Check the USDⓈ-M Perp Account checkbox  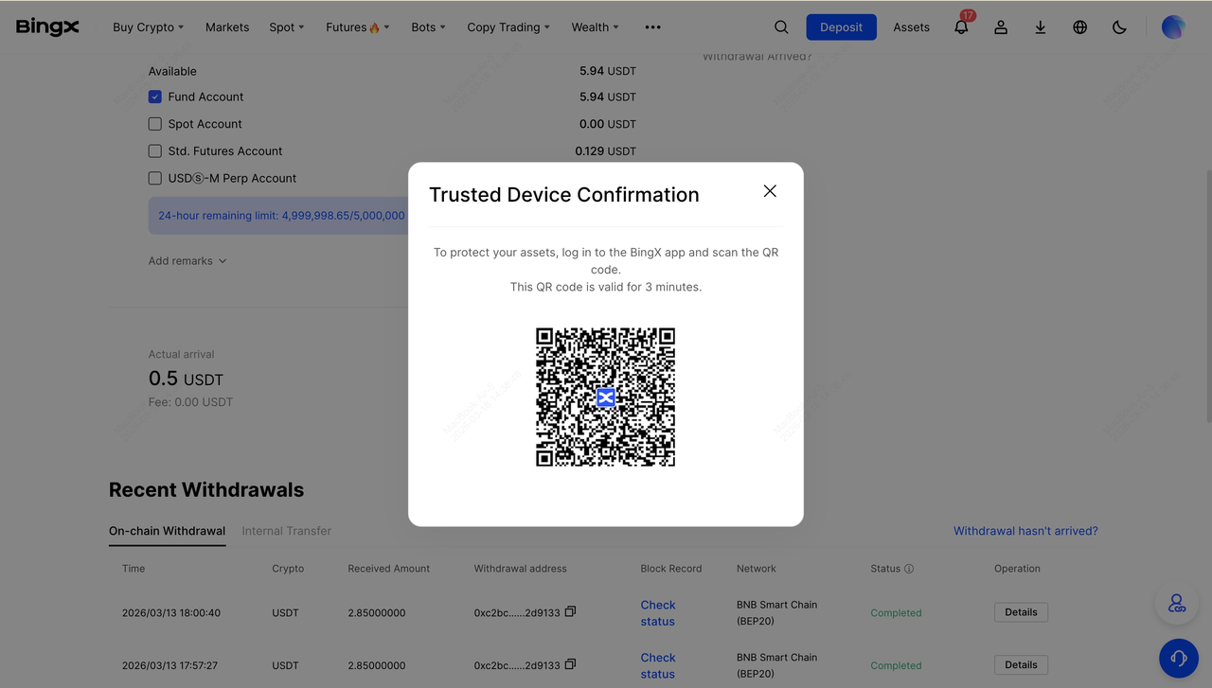coord(155,178)
